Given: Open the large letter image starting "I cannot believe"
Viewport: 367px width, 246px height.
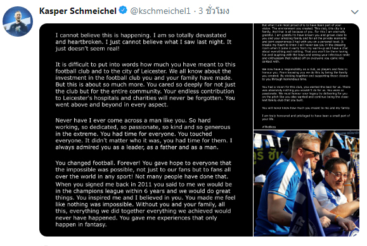Looking at the screenshot, I should (146, 130).
